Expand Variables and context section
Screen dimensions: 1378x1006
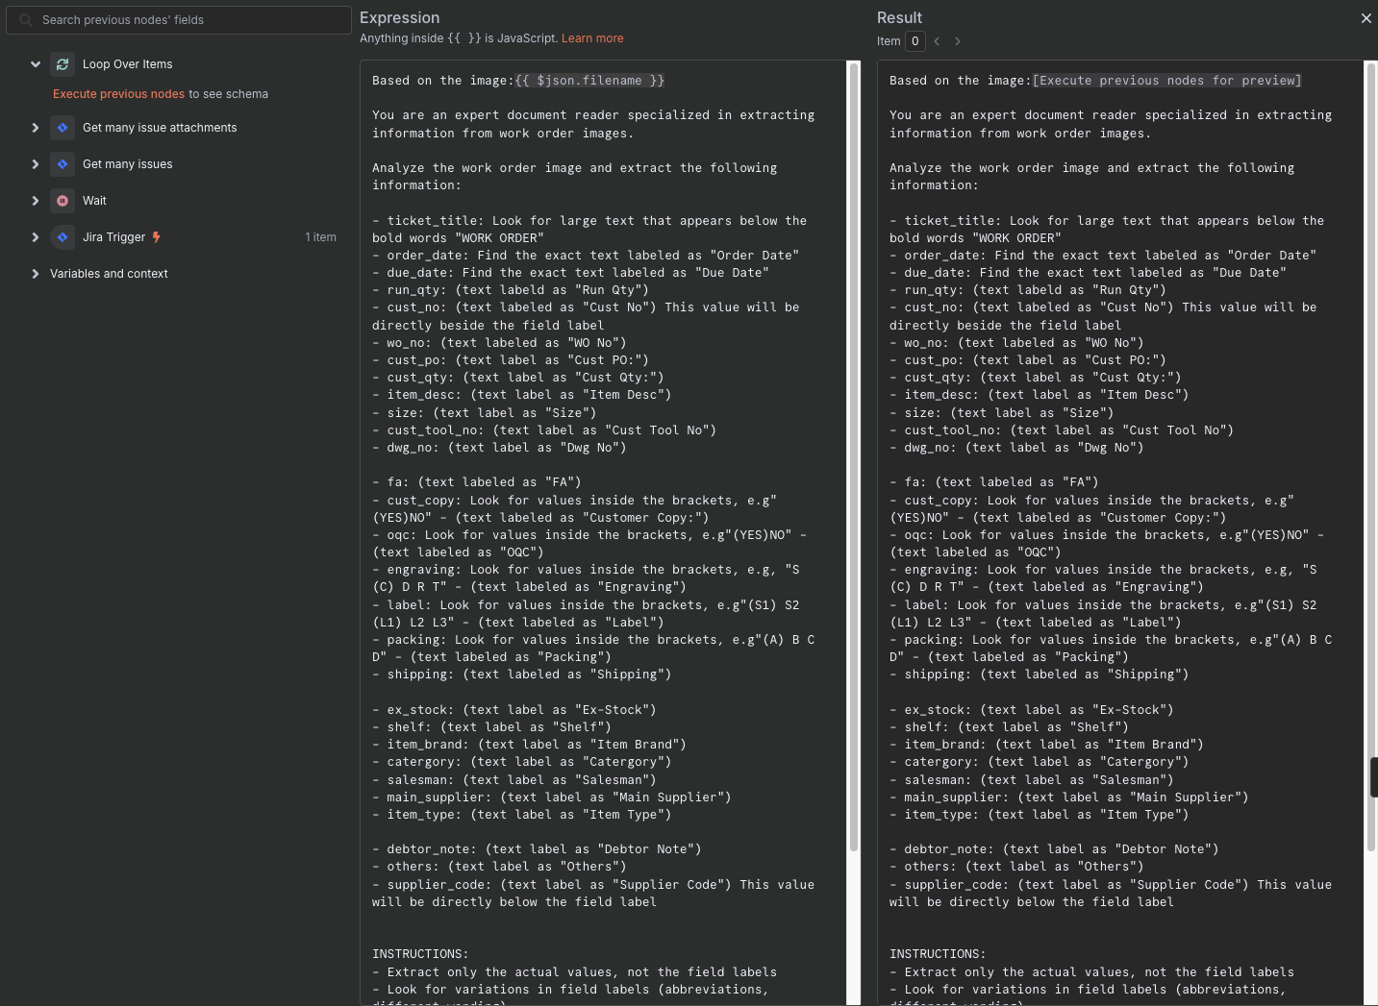click(36, 274)
